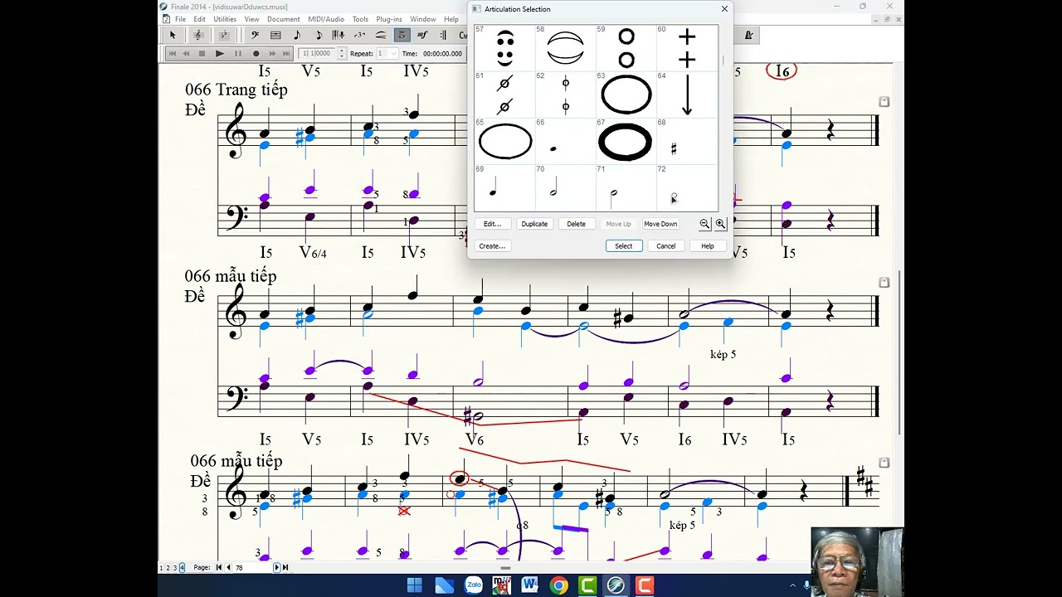The image size is (1062, 597).
Task: Click the Help button in dialog
Action: (x=708, y=245)
